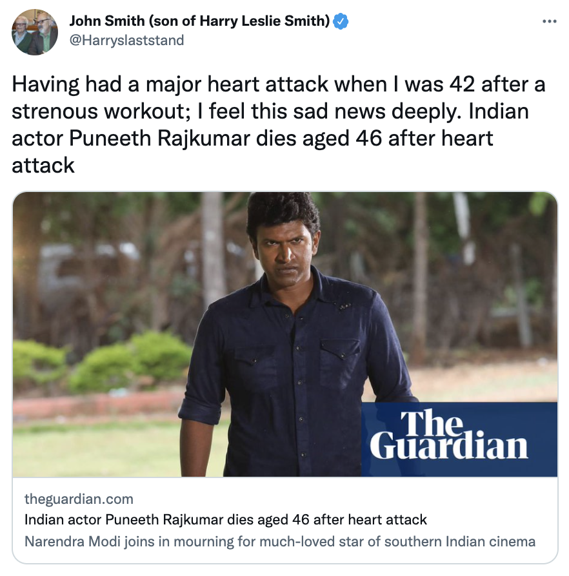Click tweet line starting "strenous workout"
This screenshot has width=569, height=576.
coord(270,111)
